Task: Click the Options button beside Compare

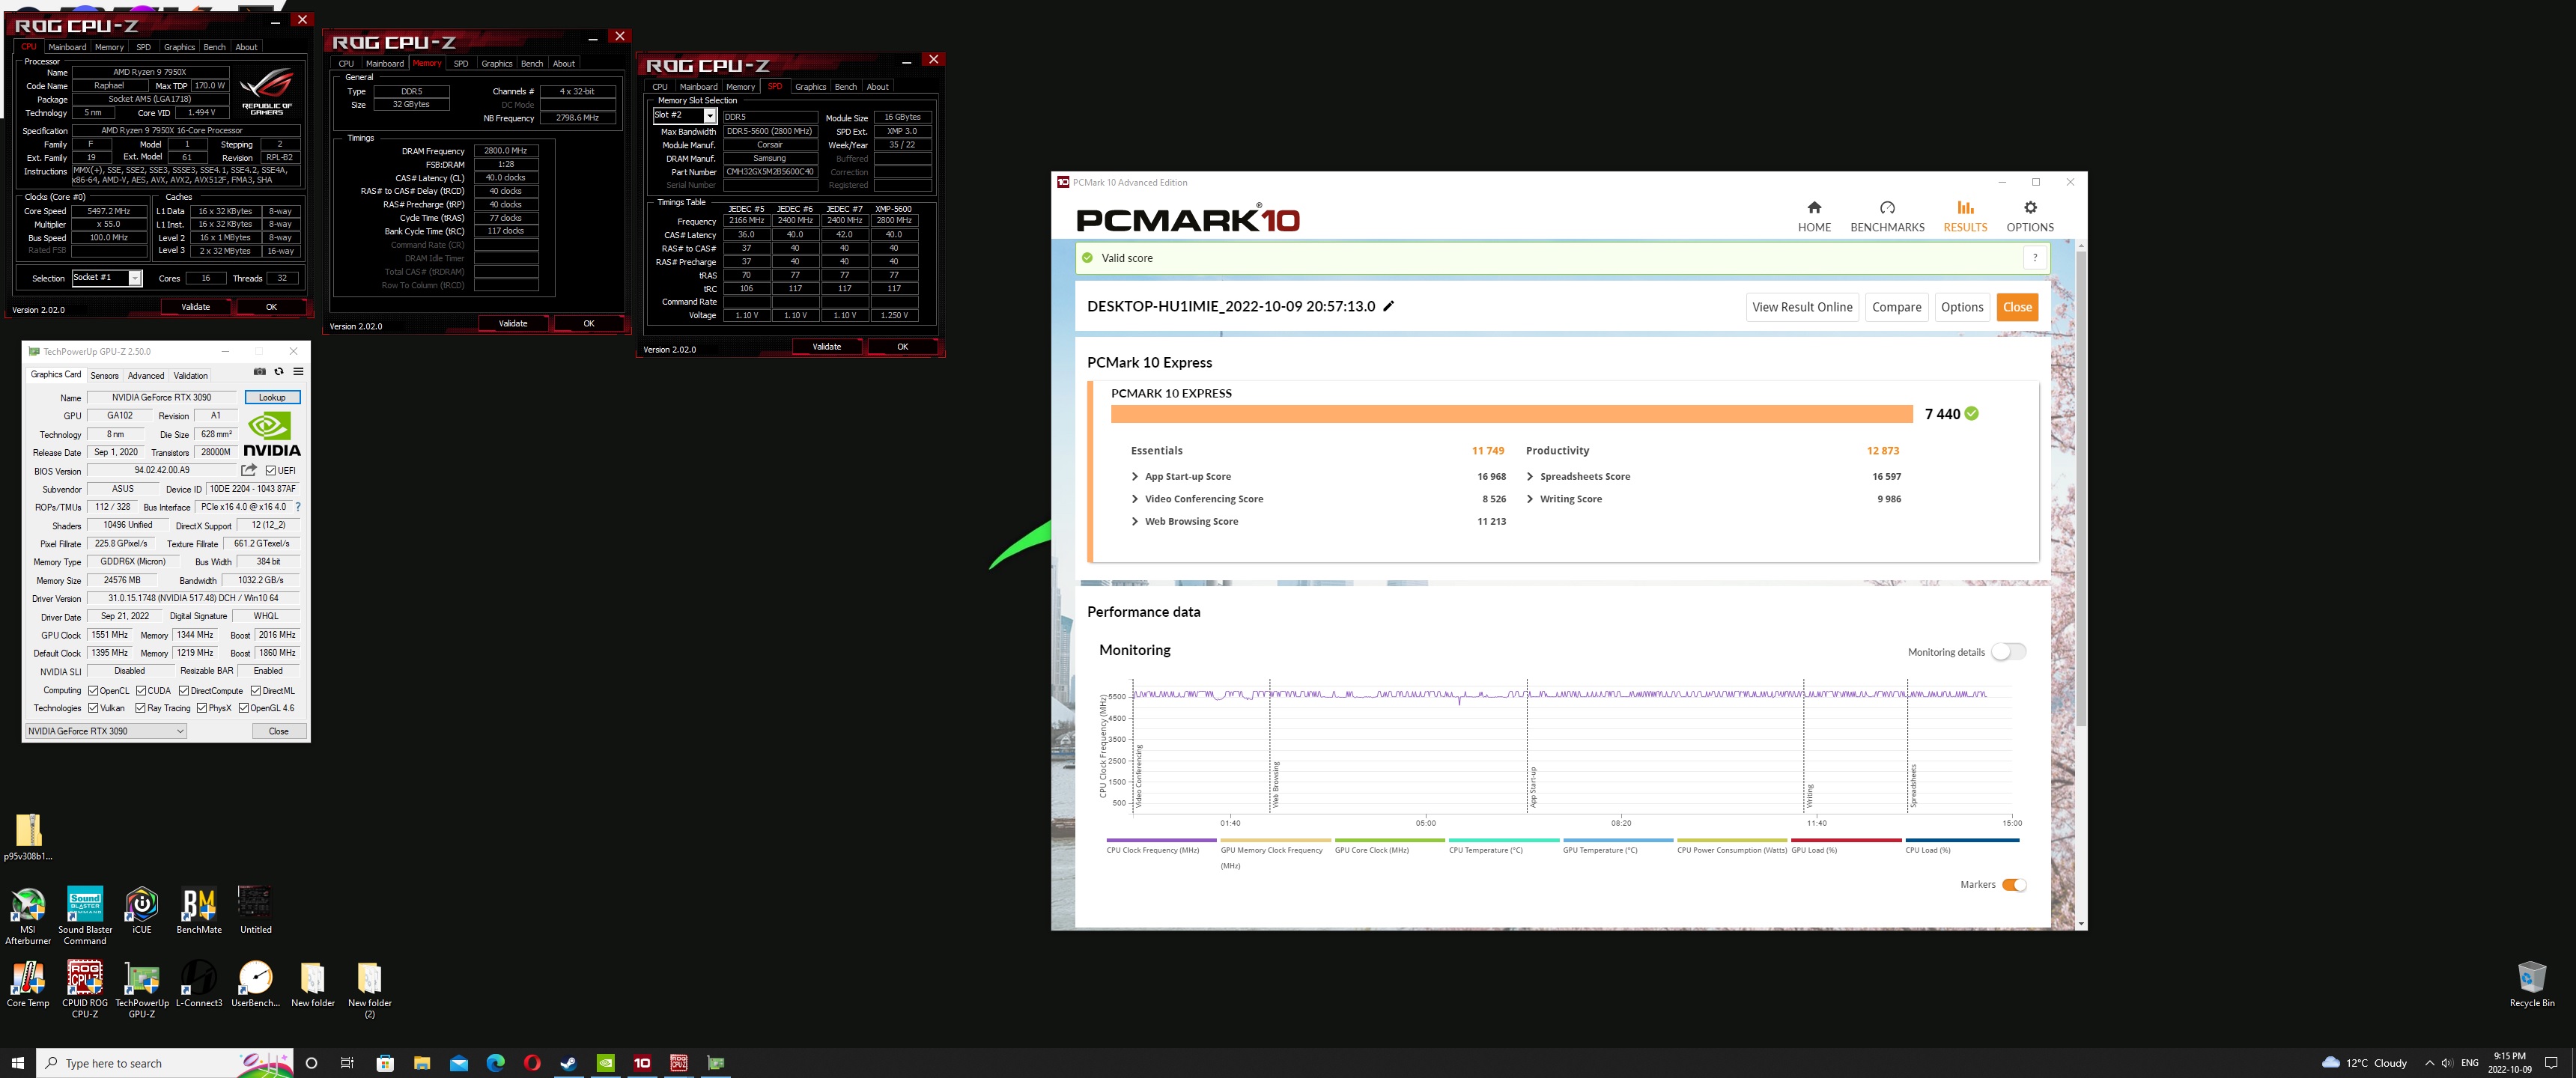Action: point(1962,307)
